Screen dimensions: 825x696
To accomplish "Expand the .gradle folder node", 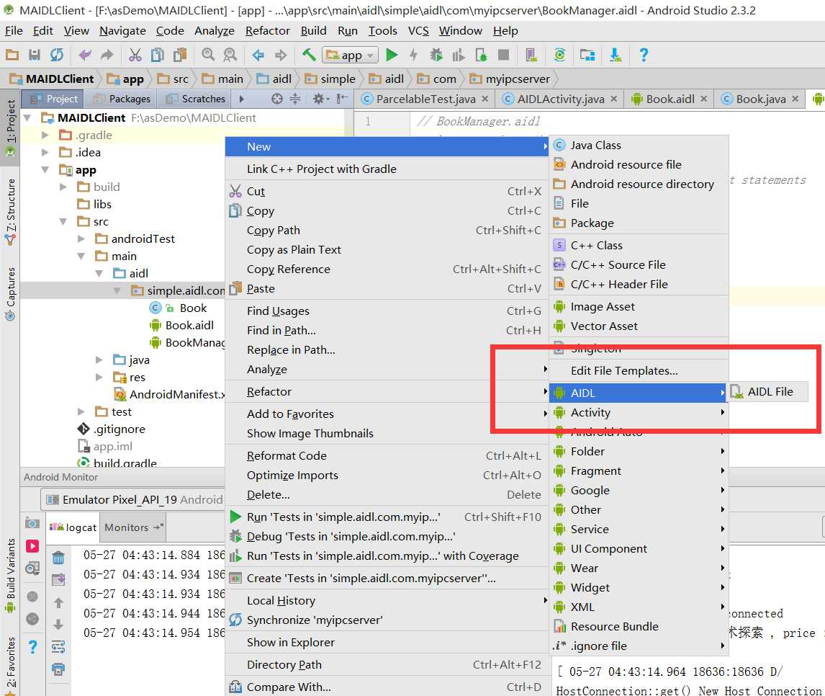I will [x=45, y=135].
